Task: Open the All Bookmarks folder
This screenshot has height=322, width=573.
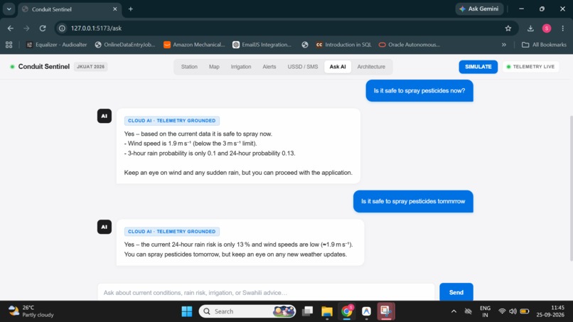Action: [544, 45]
